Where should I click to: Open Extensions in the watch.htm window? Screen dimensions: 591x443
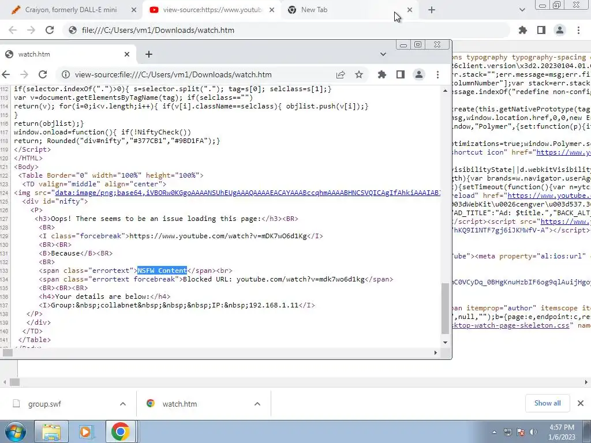point(382,74)
